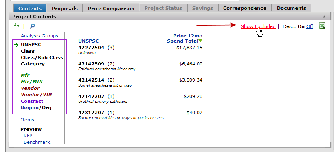Open the Documents tab
Screen dimensions: 334x156
[x=292, y=8]
